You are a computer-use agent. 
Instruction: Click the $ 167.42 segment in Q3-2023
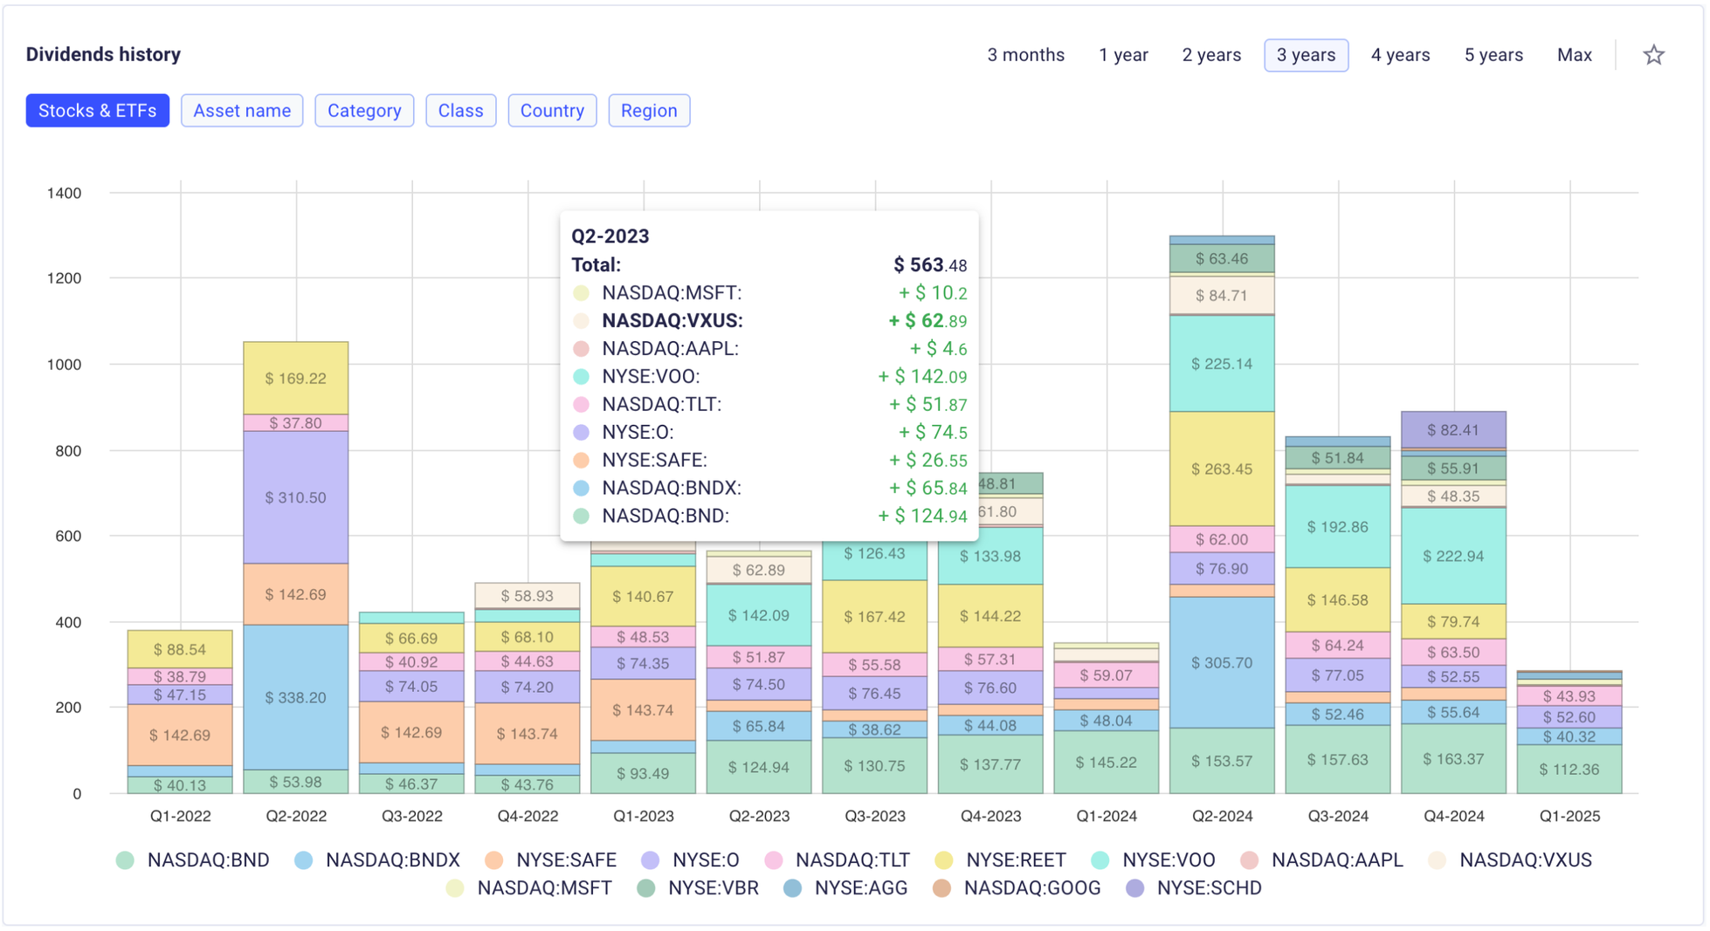(875, 616)
